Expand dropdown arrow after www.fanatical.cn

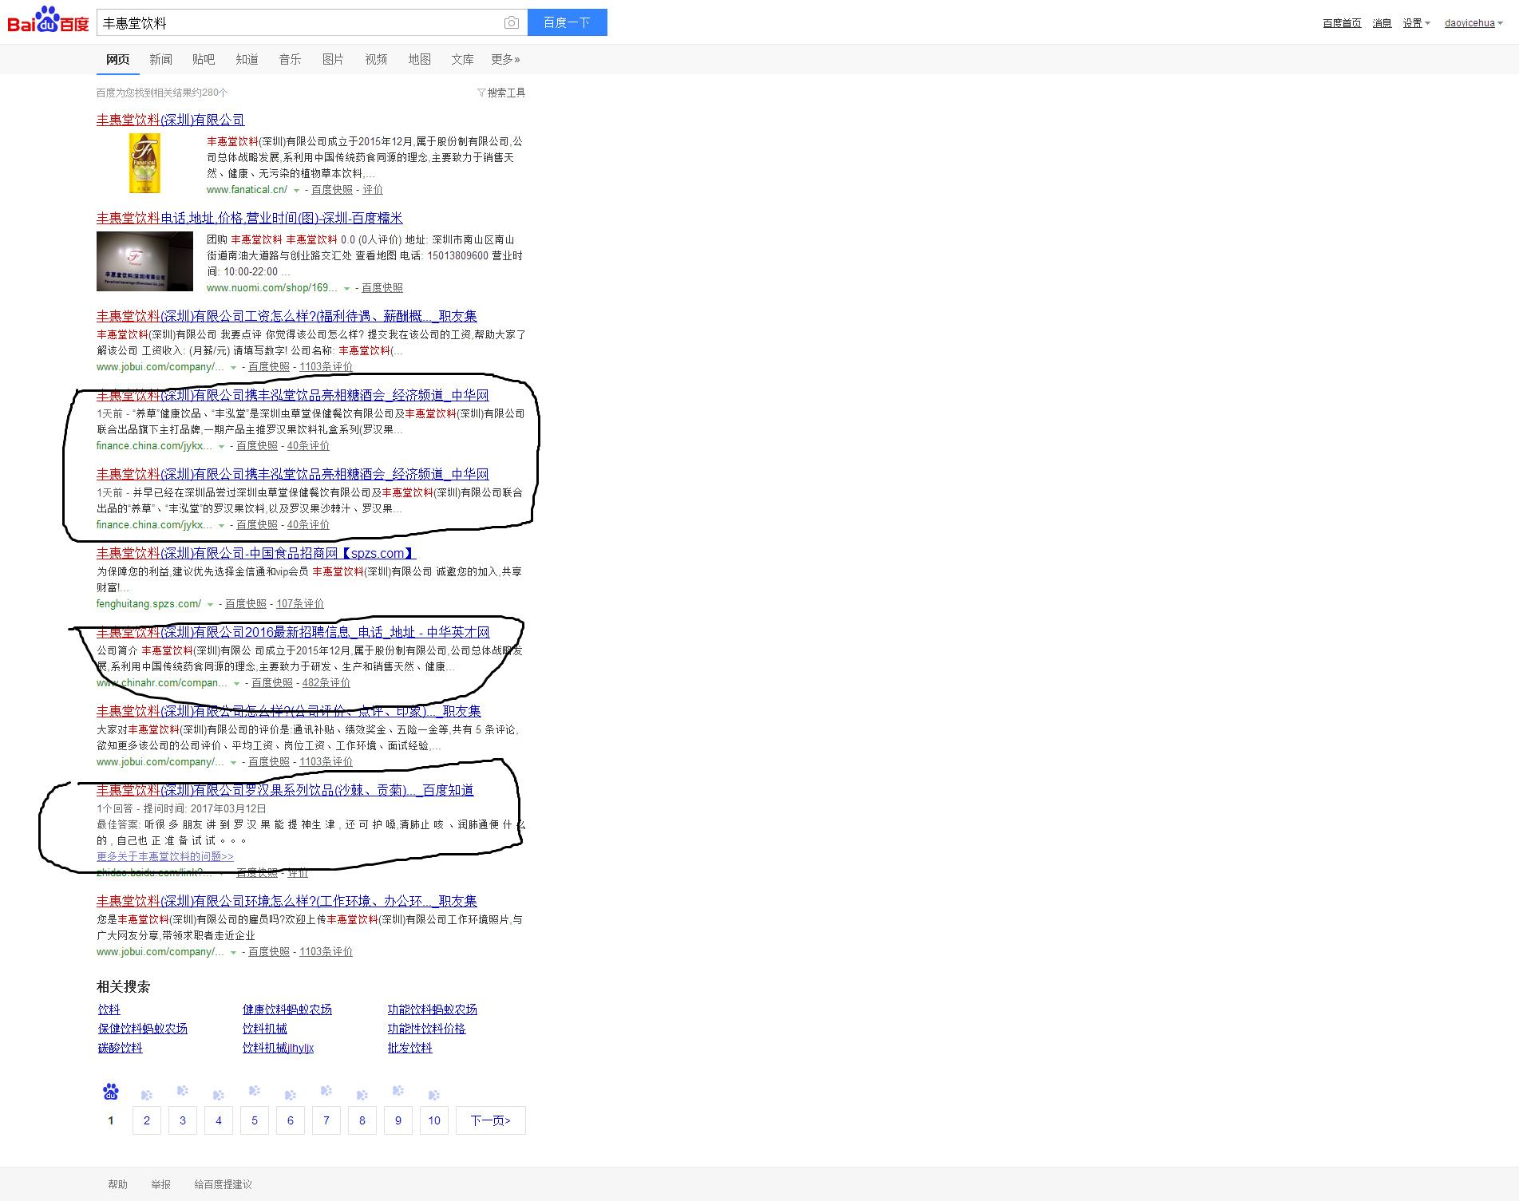[296, 190]
